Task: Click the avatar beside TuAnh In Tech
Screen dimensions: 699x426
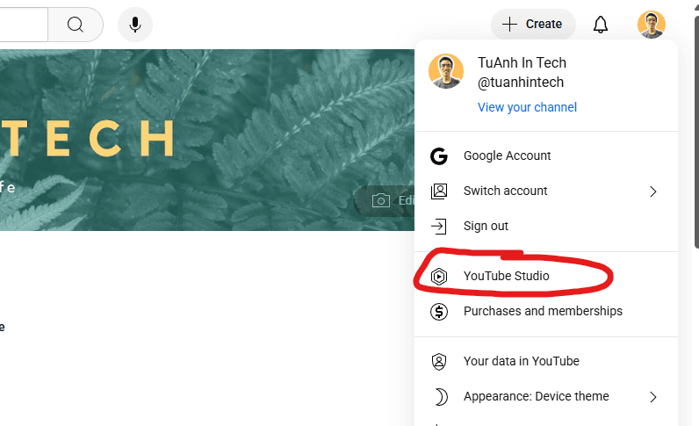Action: 446,71
